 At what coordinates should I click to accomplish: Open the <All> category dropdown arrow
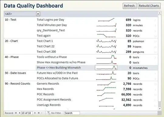(x=38, y=14)
